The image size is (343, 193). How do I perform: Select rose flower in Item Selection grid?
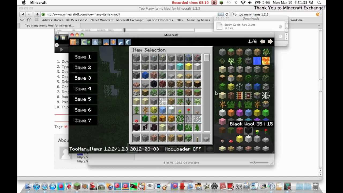click(x=188, y=110)
